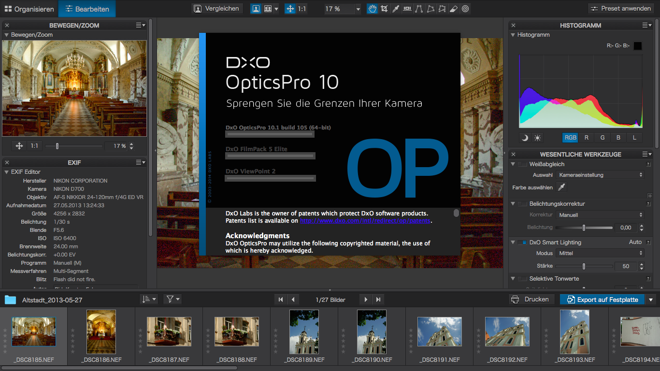This screenshot has height=371, width=660.
Task: Select the Dust eraser tool
Action: click(x=454, y=9)
